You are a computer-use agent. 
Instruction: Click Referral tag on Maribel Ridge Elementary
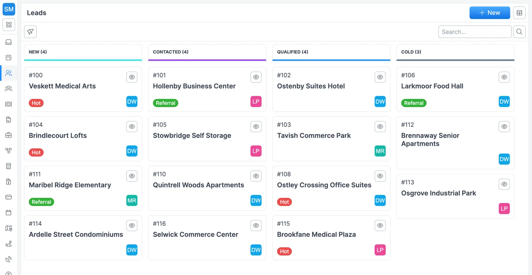click(42, 202)
